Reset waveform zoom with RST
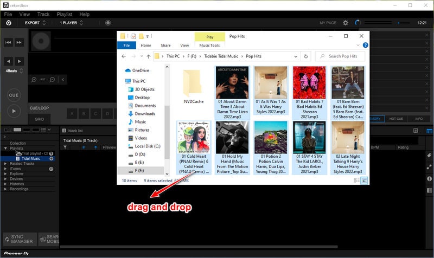Viewport: 434px width, 258px height. [x=43, y=80]
